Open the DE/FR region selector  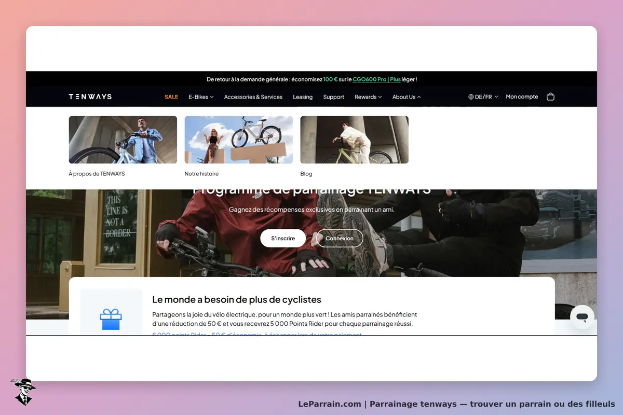483,97
